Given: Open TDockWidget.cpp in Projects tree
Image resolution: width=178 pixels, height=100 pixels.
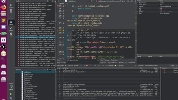Looking at the screenshot, I should click(x=30, y=92).
